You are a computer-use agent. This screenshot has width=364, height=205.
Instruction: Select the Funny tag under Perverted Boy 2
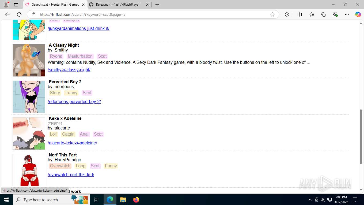coord(71,93)
